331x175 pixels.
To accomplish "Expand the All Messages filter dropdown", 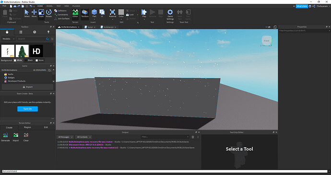I will coord(65,137).
